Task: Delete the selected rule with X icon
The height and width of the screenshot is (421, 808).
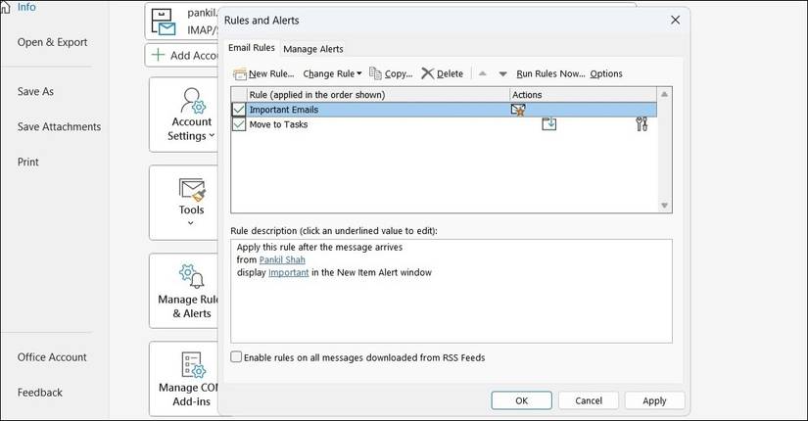Action: (427, 73)
